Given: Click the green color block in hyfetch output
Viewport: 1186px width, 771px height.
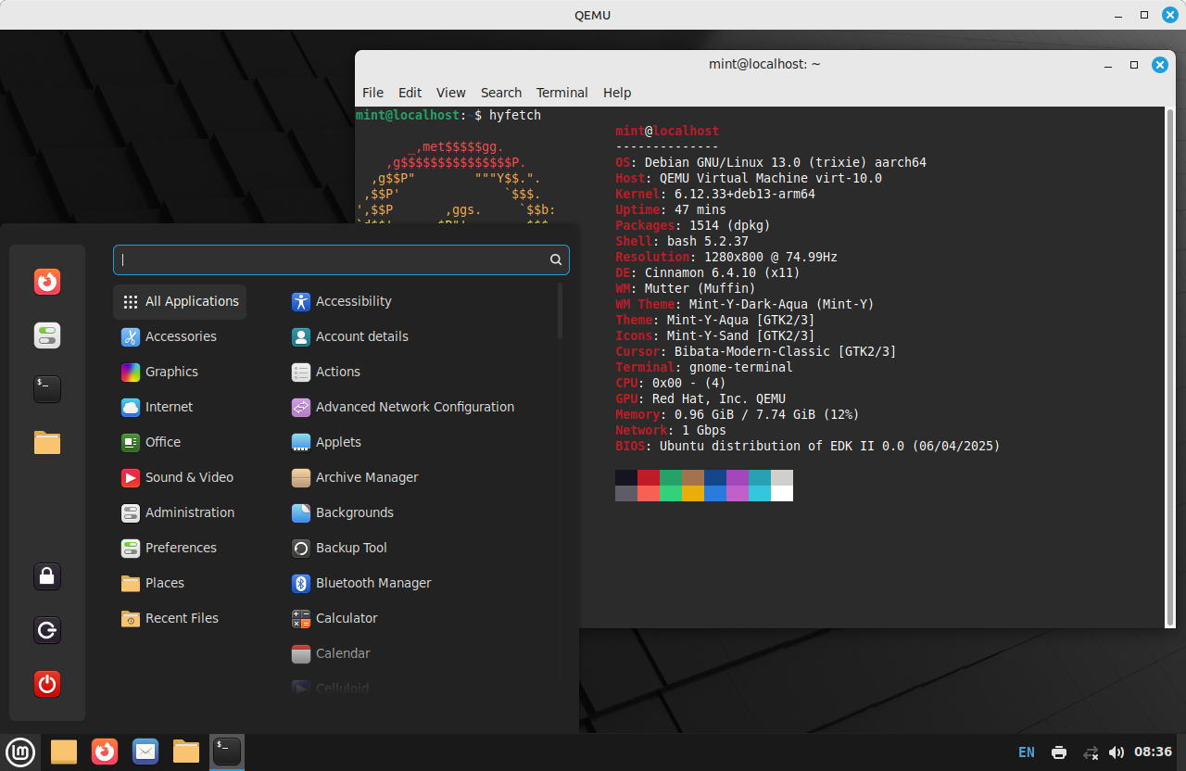Looking at the screenshot, I should pyautogui.click(x=671, y=478).
